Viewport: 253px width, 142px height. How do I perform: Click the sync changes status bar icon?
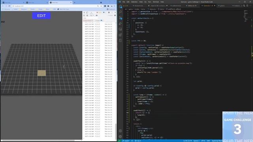(x=132, y=141)
